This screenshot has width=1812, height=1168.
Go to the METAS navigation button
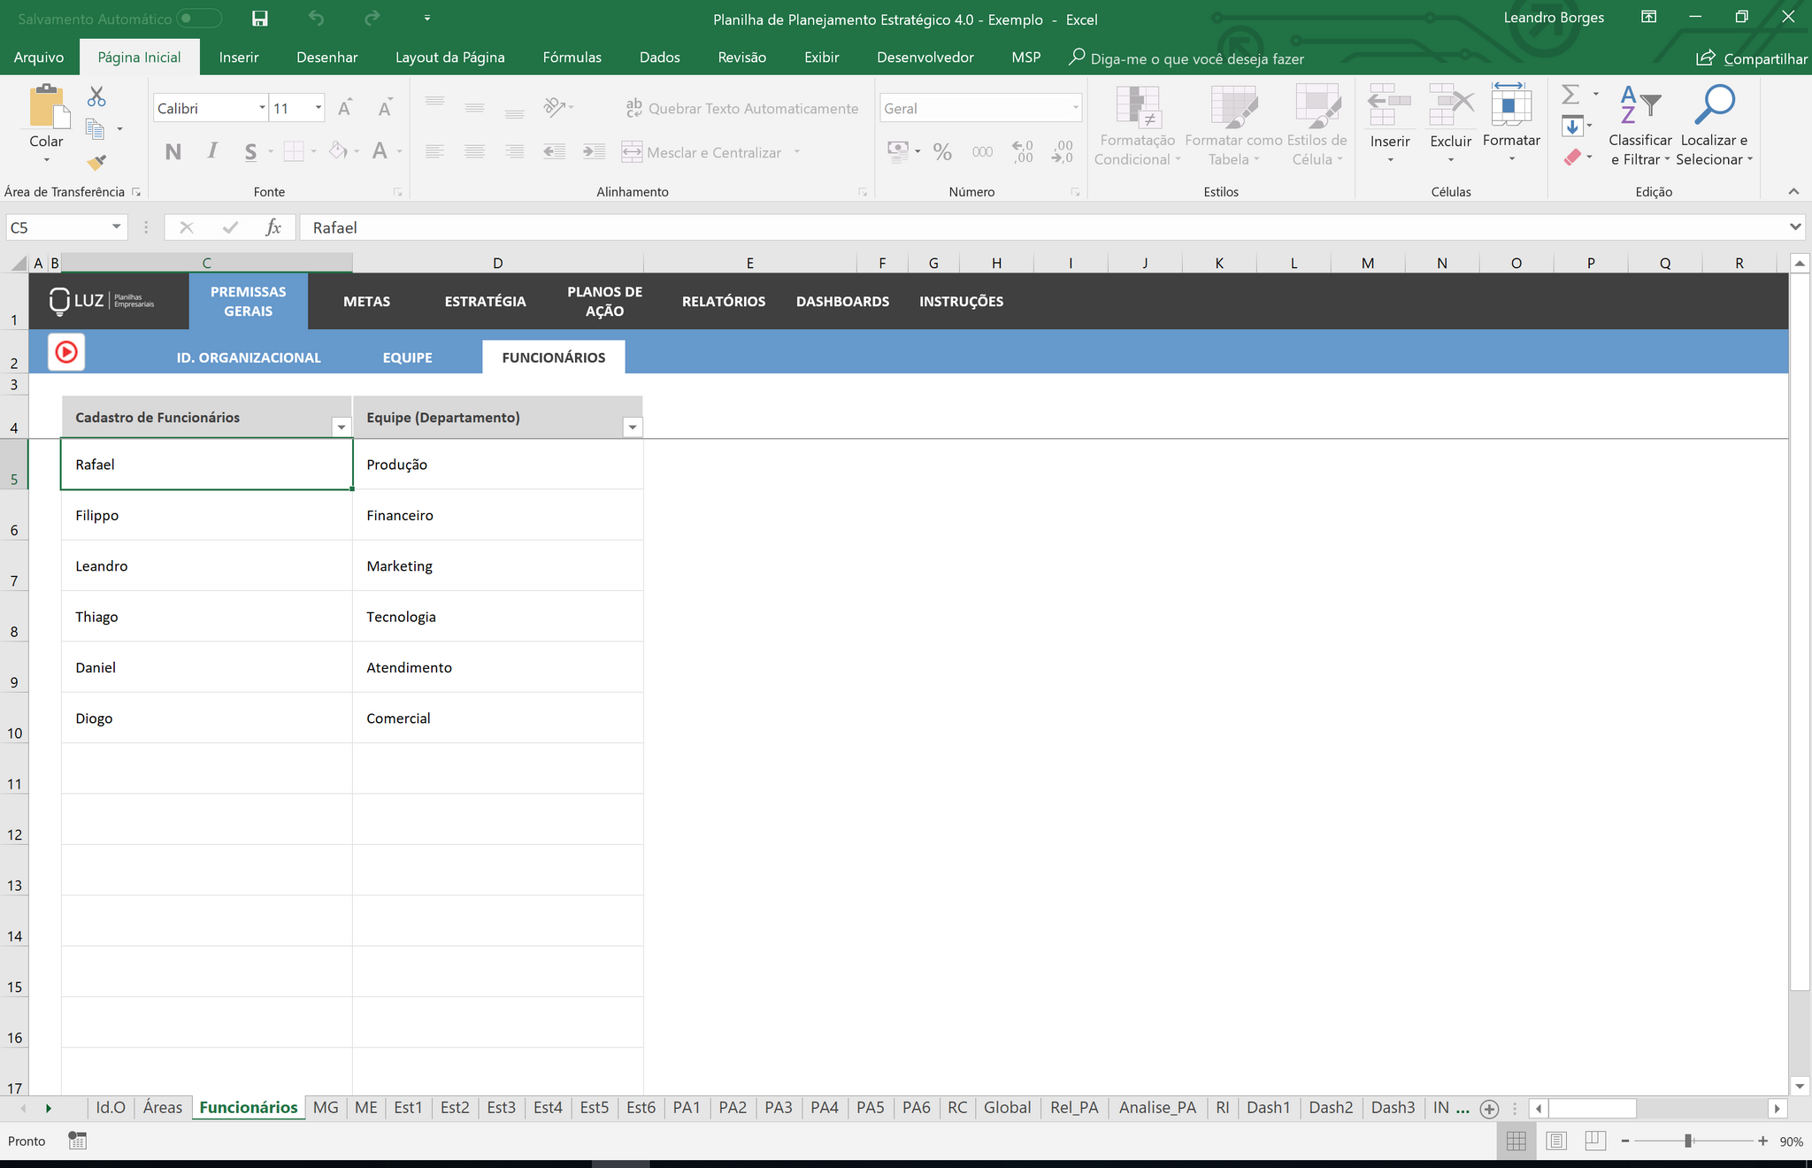366,302
